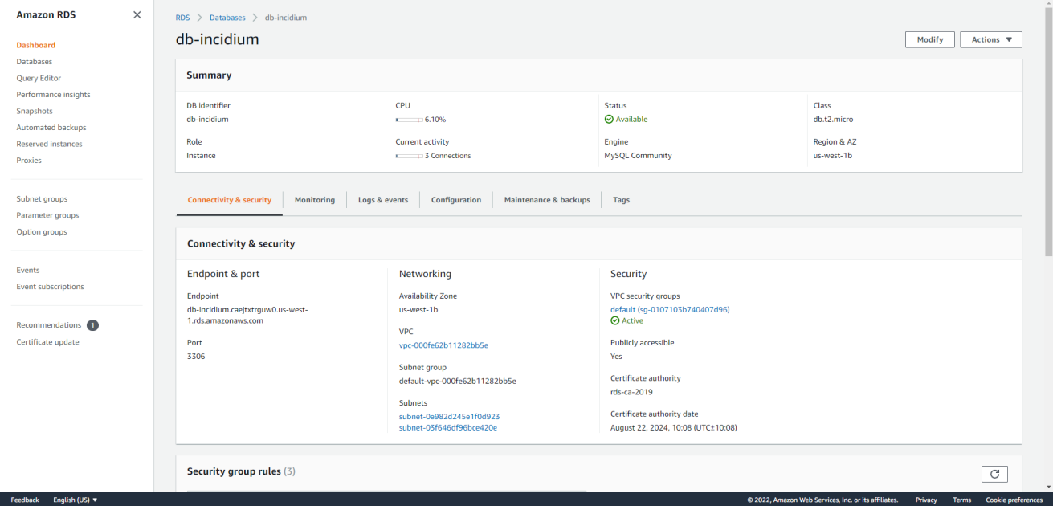
Task: Click the CPU usage bar
Action: coord(409,120)
